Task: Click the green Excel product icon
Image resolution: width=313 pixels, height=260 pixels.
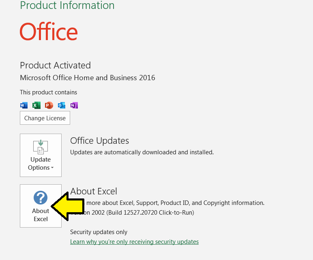Action: 36,105
